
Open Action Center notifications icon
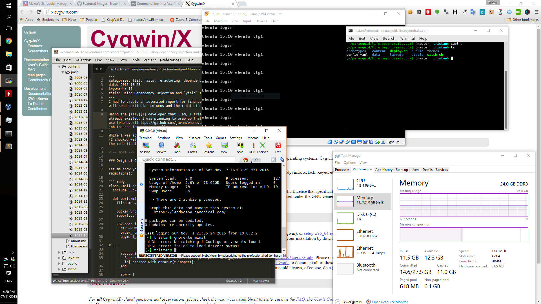point(9,273)
